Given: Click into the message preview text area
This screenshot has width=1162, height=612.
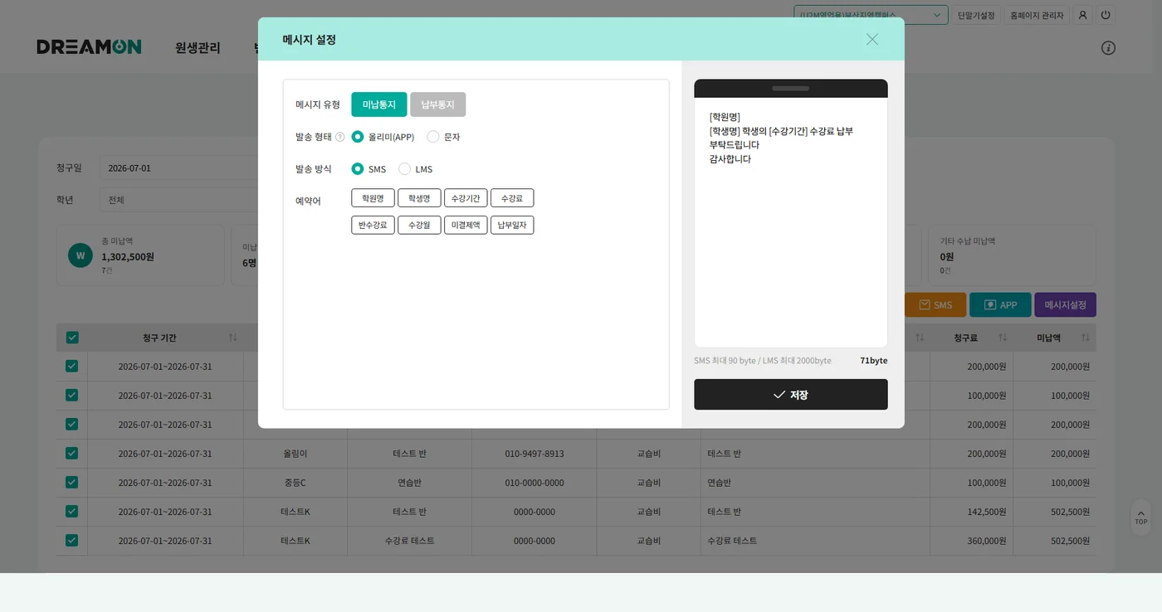Looking at the screenshot, I should (791, 222).
